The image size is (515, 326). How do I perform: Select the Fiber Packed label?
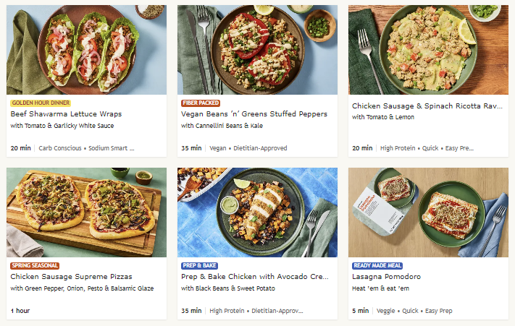click(201, 103)
